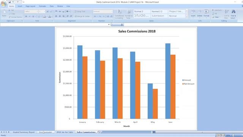Open Find & Select binoculars menu
243x137 pixels.
pyautogui.click(x=233, y=14)
